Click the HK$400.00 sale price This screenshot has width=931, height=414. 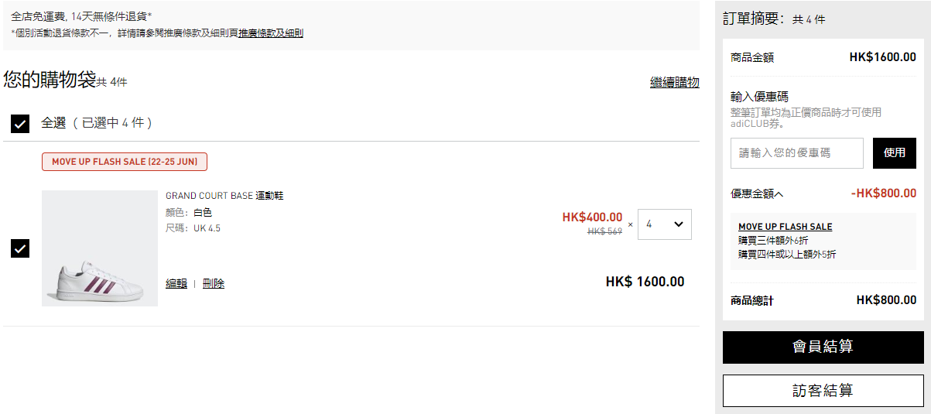[592, 217]
